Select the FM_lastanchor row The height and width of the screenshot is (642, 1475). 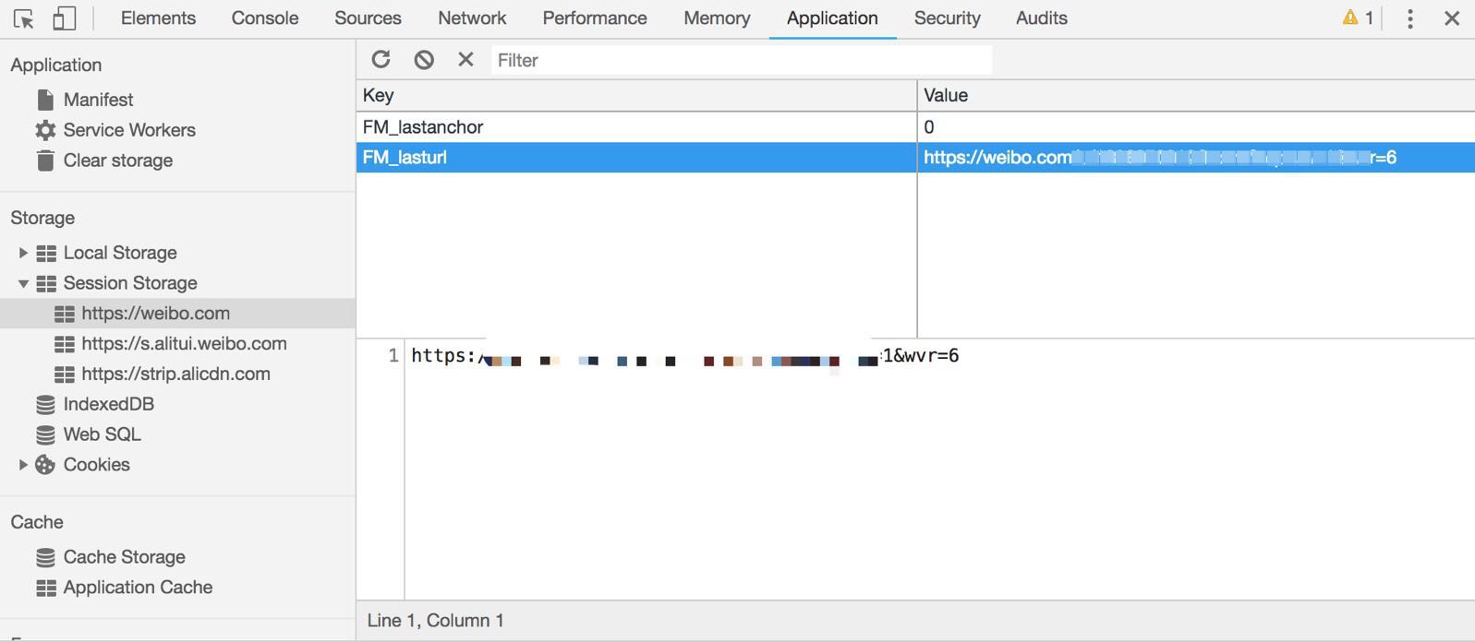(x=635, y=127)
